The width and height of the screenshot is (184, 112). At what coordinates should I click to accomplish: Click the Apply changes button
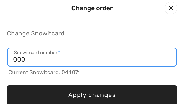tap(92, 95)
